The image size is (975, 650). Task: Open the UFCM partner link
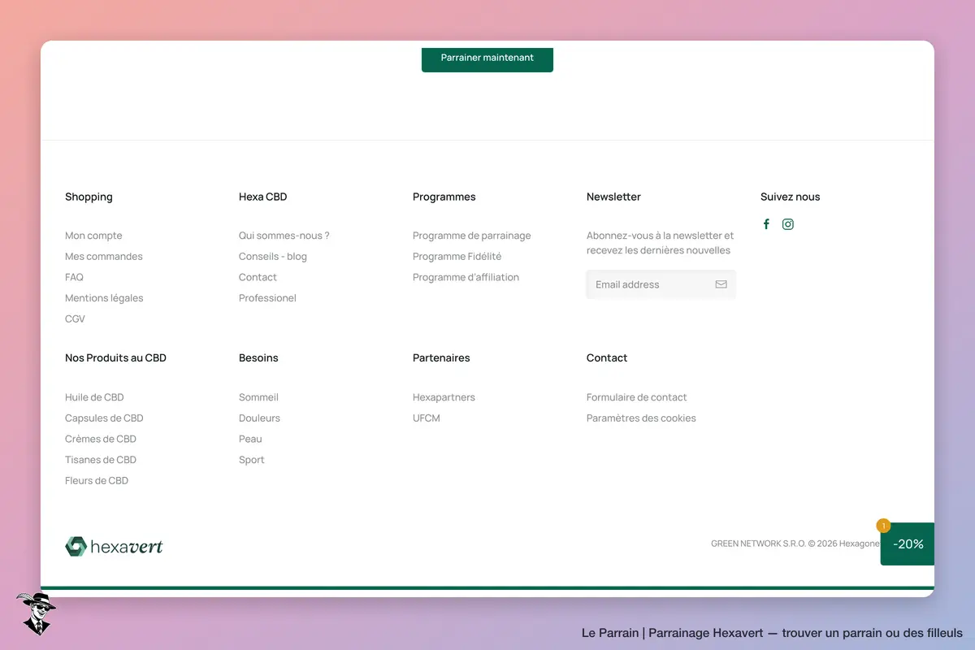click(x=427, y=418)
